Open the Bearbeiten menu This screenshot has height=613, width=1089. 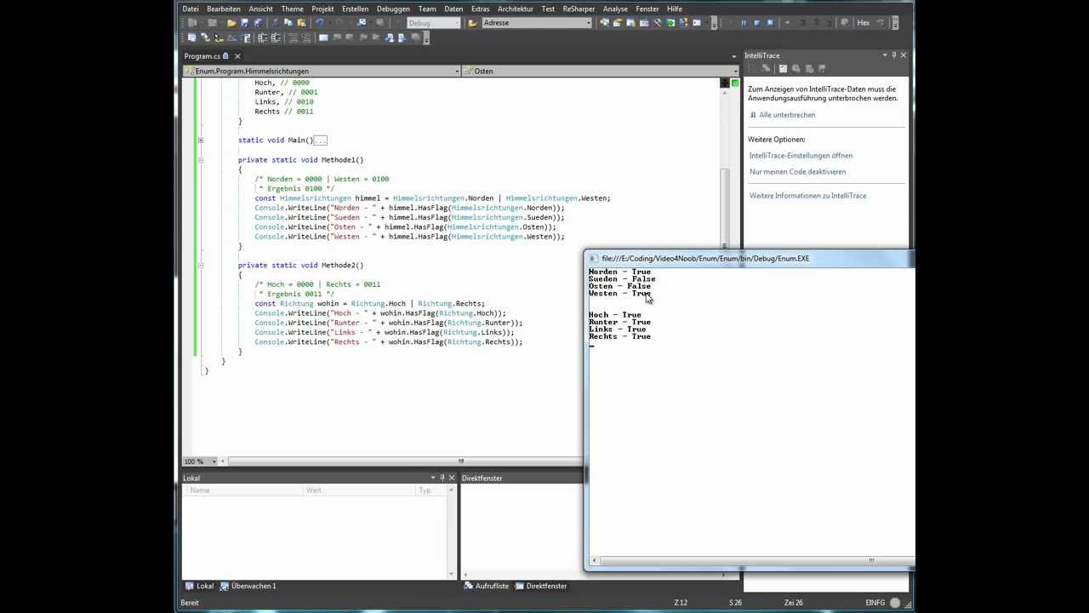[x=224, y=9]
